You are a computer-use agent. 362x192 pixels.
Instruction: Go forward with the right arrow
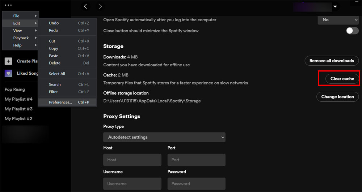pyautogui.click(x=100, y=6)
